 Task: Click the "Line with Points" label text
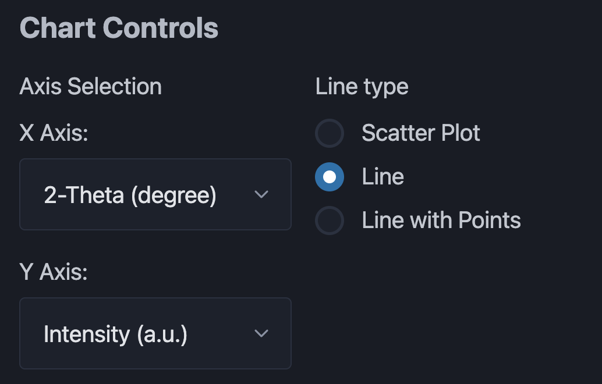pos(441,221)
